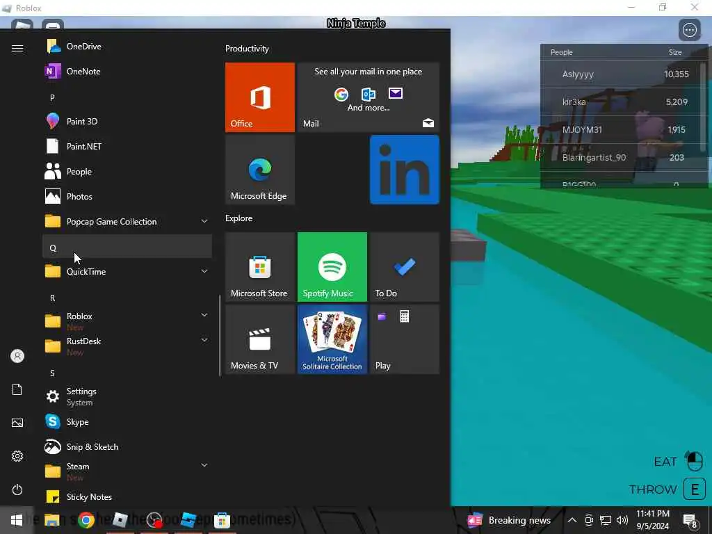Click the network tray icon
This screenshot has width=712, height=534.
pyautogui.click(x=606, y=520)
